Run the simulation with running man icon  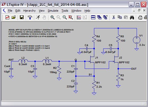tap(38, 17)
